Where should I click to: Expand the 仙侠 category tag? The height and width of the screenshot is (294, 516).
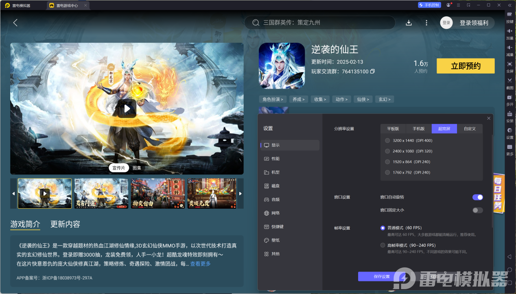coord(363,99)
